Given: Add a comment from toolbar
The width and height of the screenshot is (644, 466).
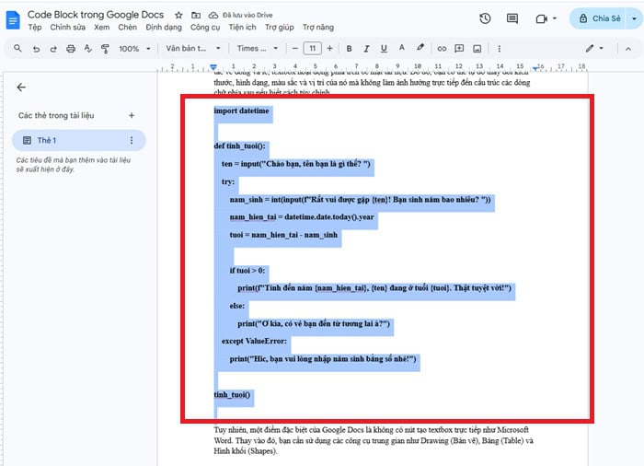Looking at the screenshot, I should tap(459, 49).
